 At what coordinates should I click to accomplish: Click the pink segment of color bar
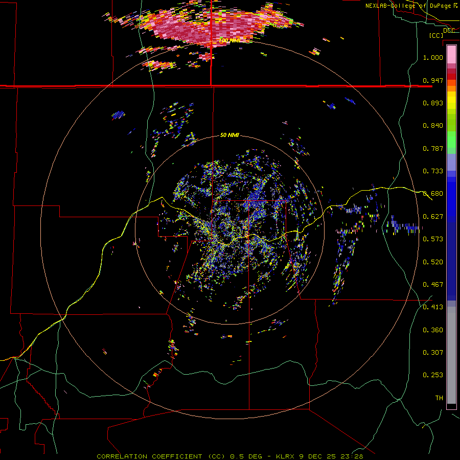pos(451,54)
